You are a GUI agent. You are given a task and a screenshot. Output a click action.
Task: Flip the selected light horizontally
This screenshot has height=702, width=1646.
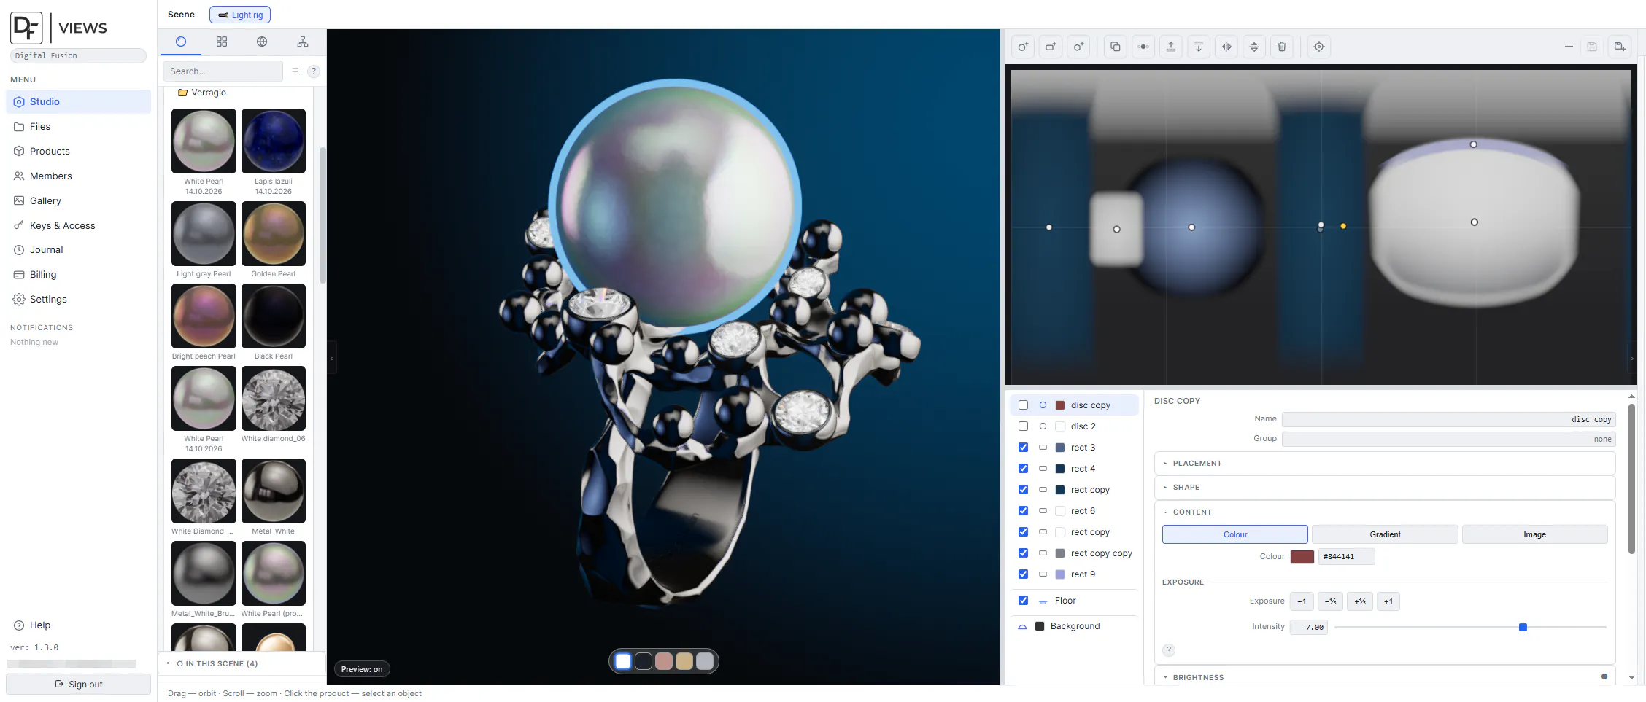coord(1226,47)
